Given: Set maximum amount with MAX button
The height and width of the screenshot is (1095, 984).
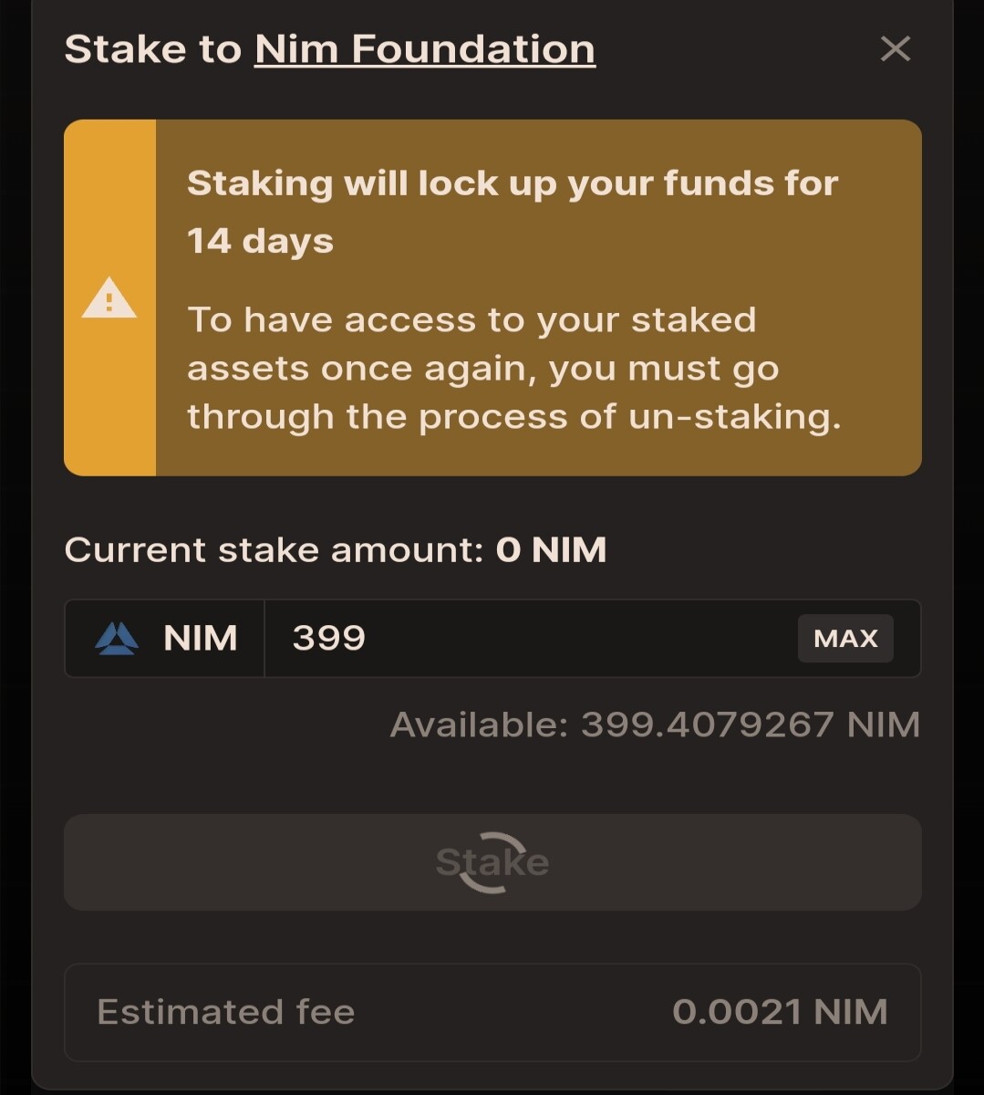Looking at the screenshot, I should tap(845, 638).
